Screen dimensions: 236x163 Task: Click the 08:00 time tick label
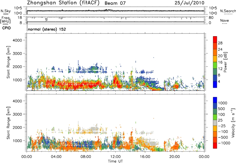(x=86, y=157)
